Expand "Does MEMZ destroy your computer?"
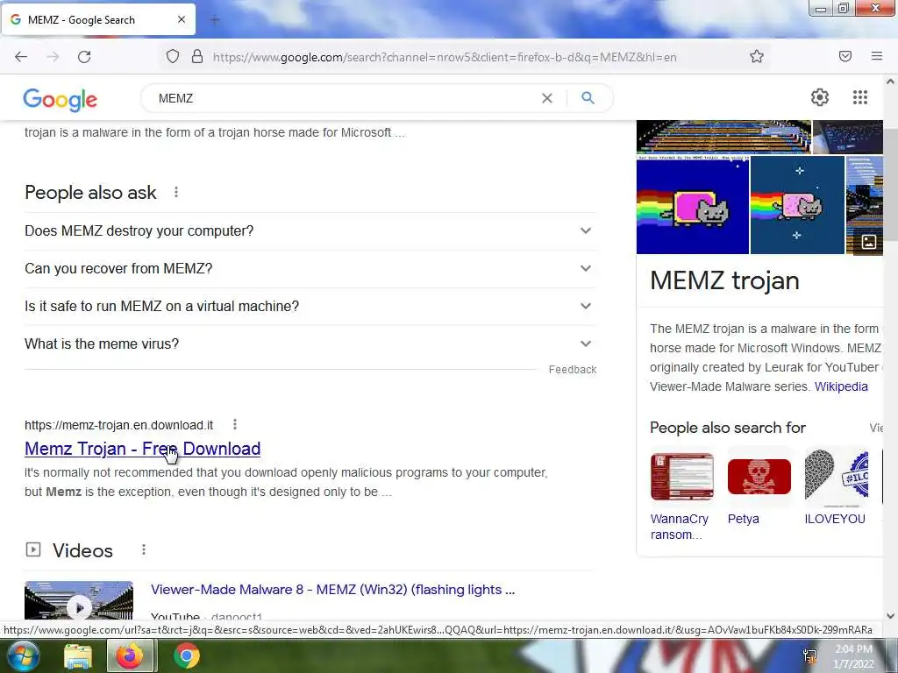898x673 pixels. tap(310, 230)
